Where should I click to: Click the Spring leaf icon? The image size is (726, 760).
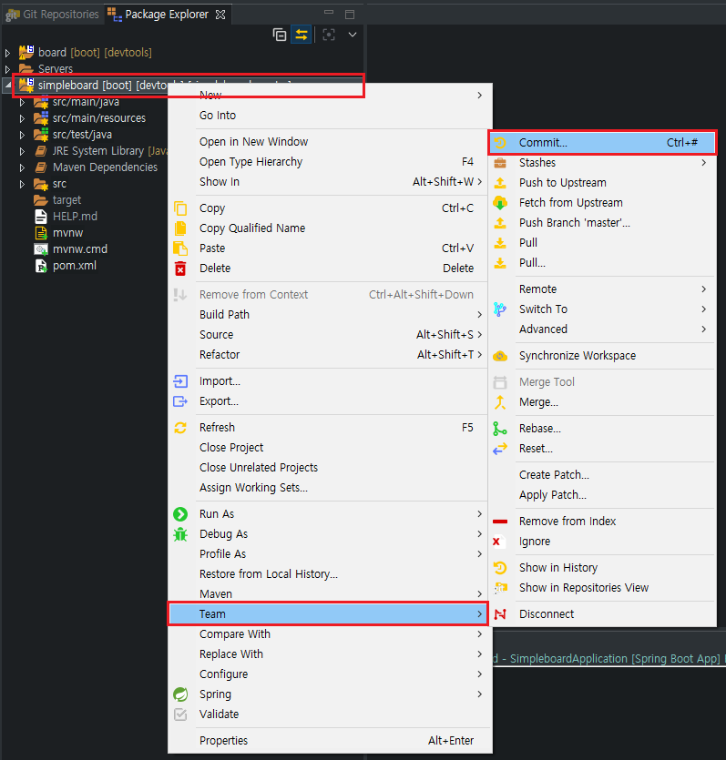pyautogui.click(x=180, y=694)
